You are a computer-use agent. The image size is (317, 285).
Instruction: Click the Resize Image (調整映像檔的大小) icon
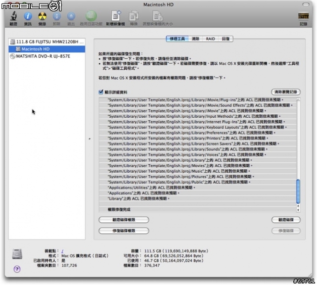158,16
